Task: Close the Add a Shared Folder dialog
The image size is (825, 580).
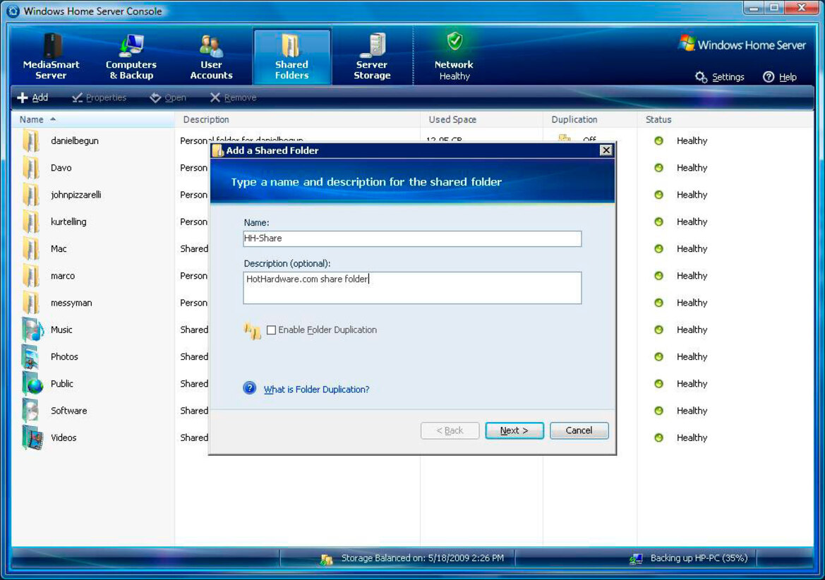Action: point(606,150)
